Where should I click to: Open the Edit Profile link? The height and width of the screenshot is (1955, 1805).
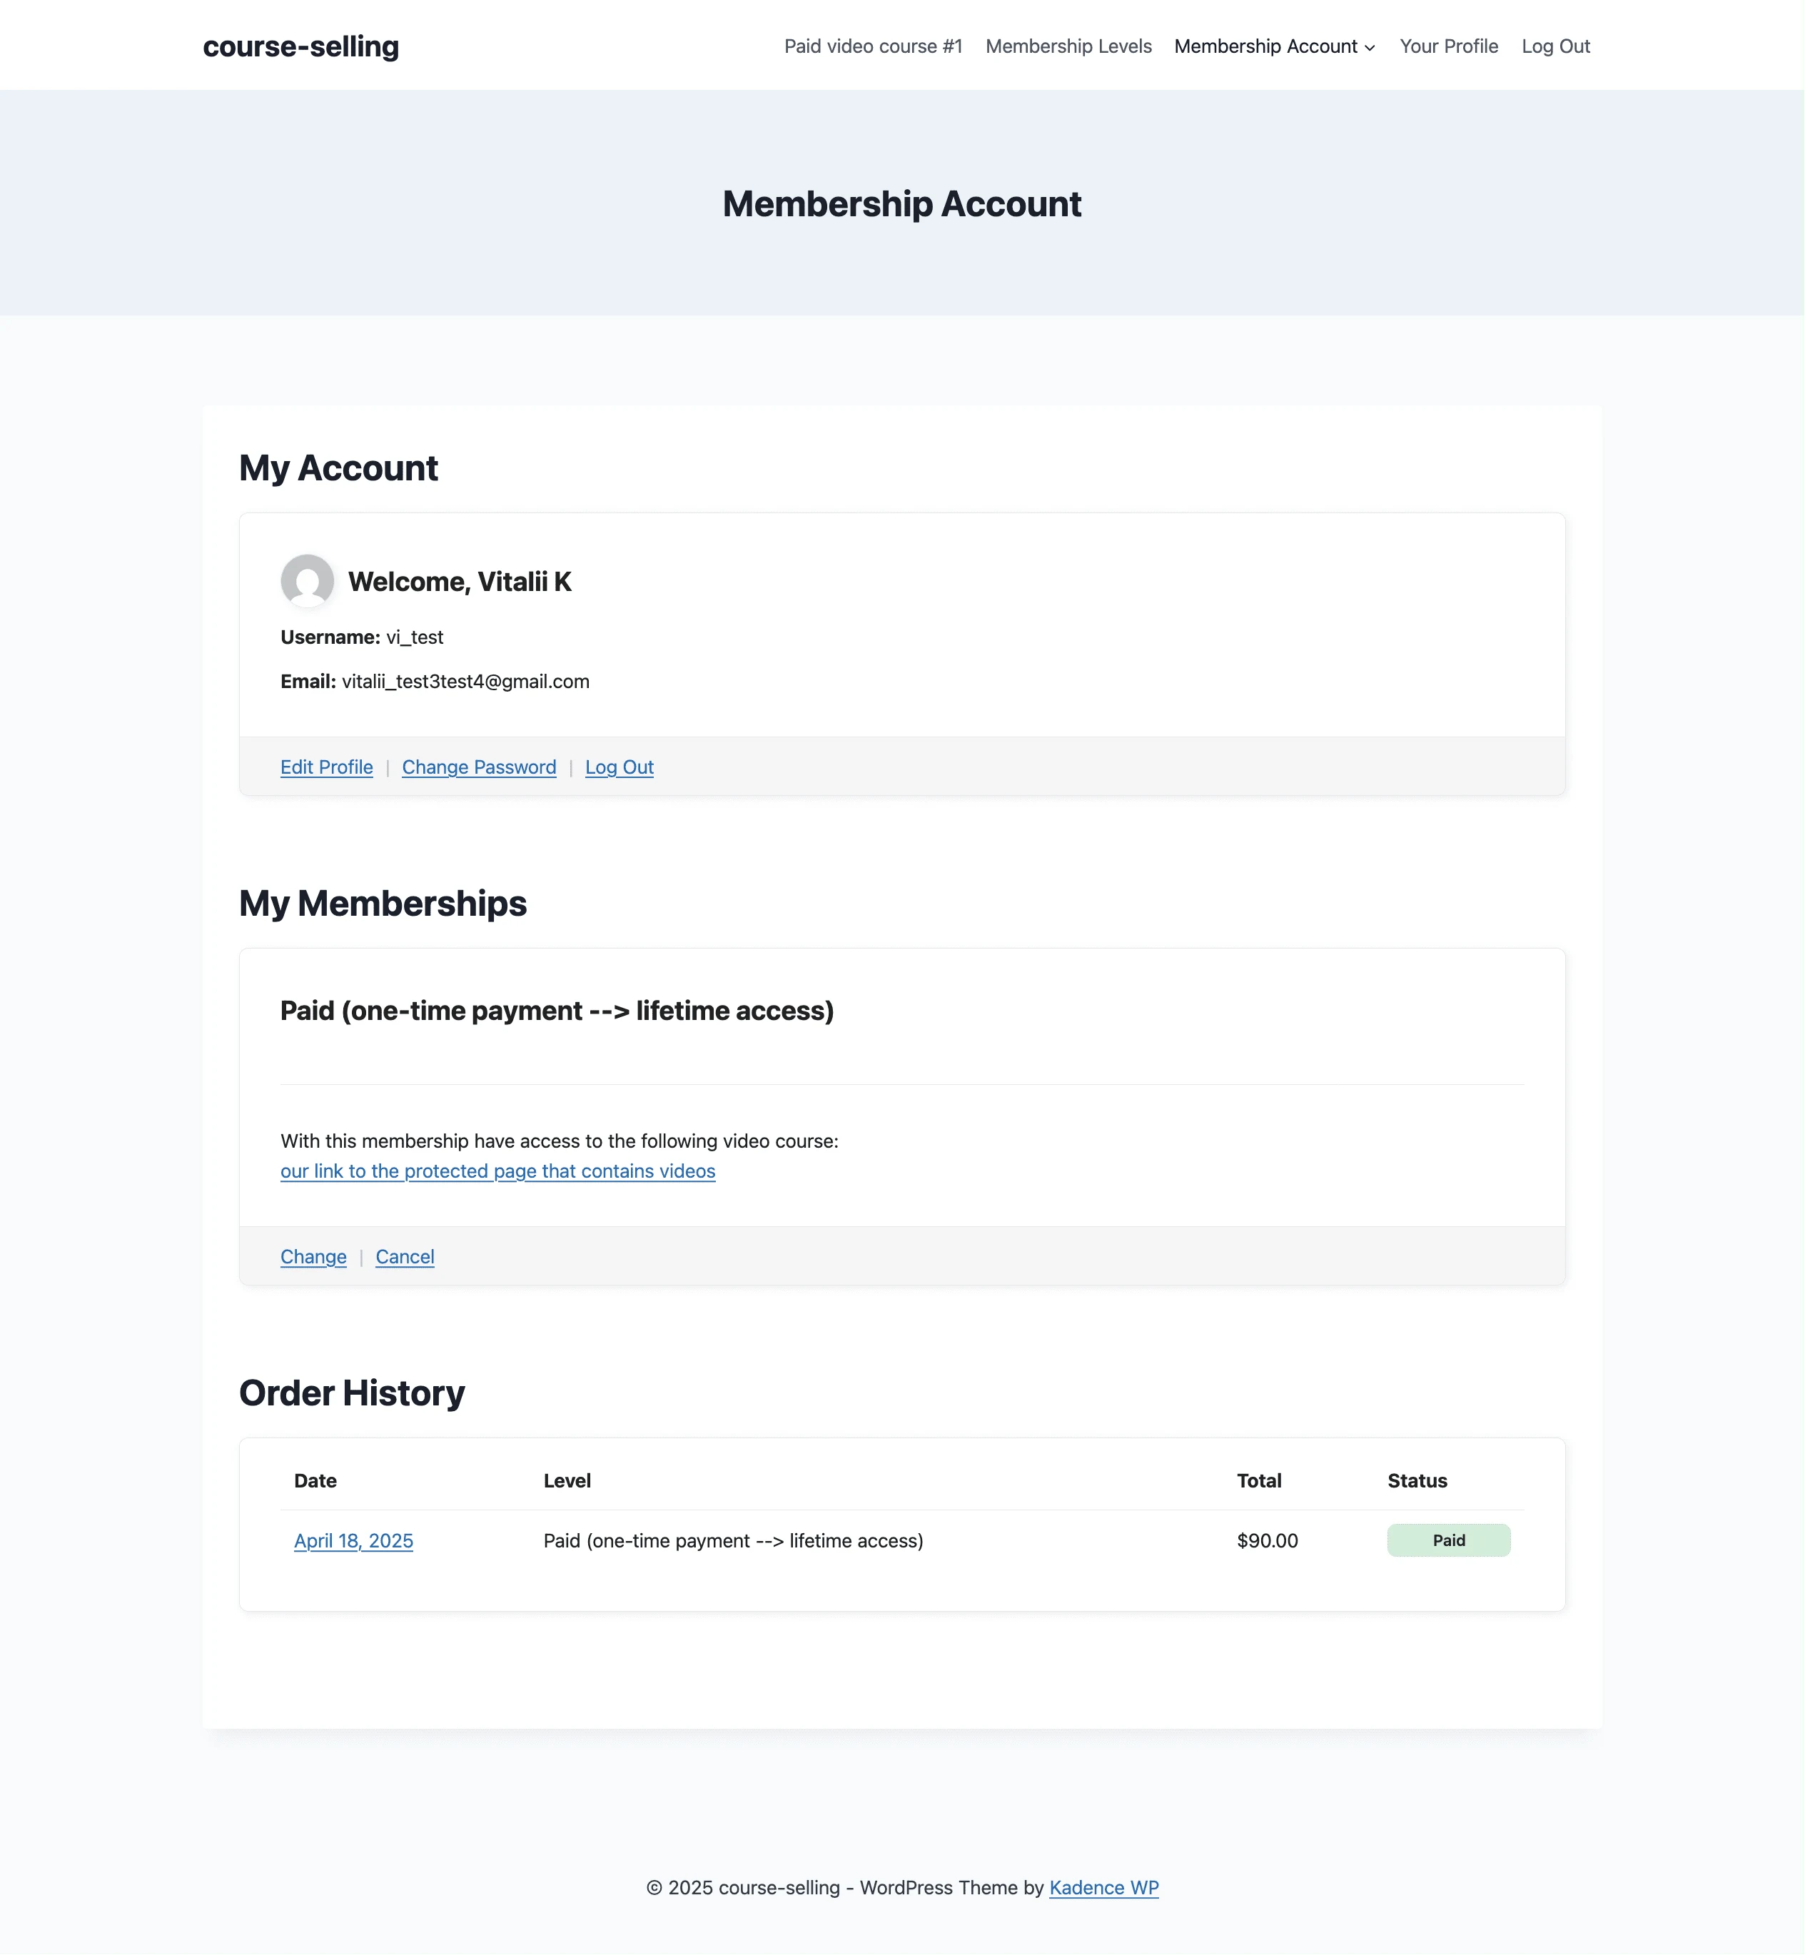[326, 767]
